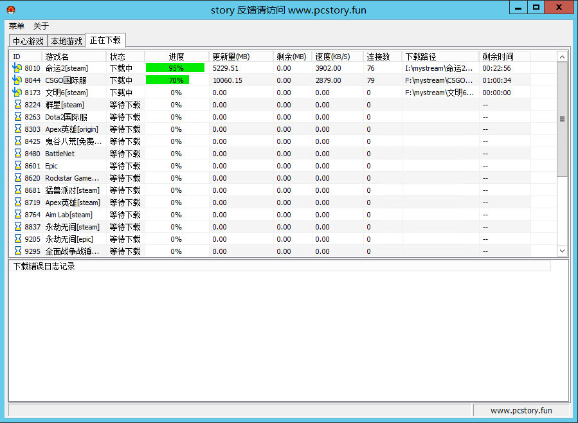The height and width of the screenshot is (423, 578).
Task: Sort by 更新量(MB) column header
Action: tap(242, 57)
